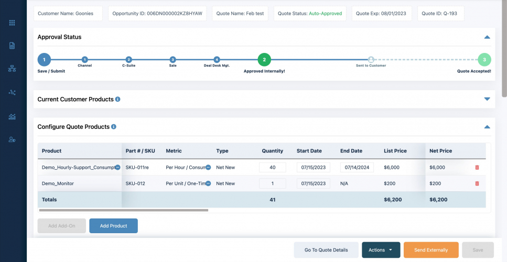Click the Save / Submit step circle

[x=44, y=60]
